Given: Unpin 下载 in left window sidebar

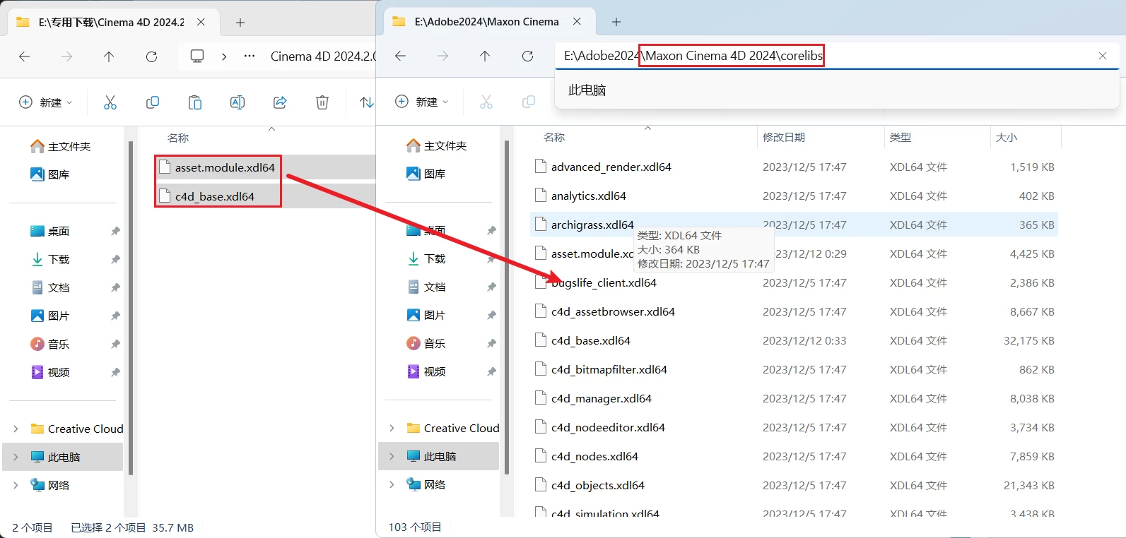Looking at the screenshot, I should pos(115,259).
